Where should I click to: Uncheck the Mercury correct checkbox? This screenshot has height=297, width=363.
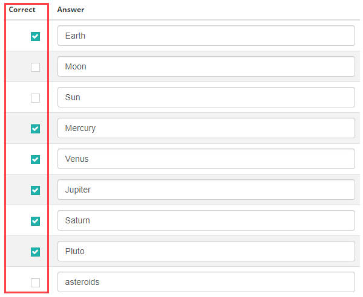(x=35, y=129)
